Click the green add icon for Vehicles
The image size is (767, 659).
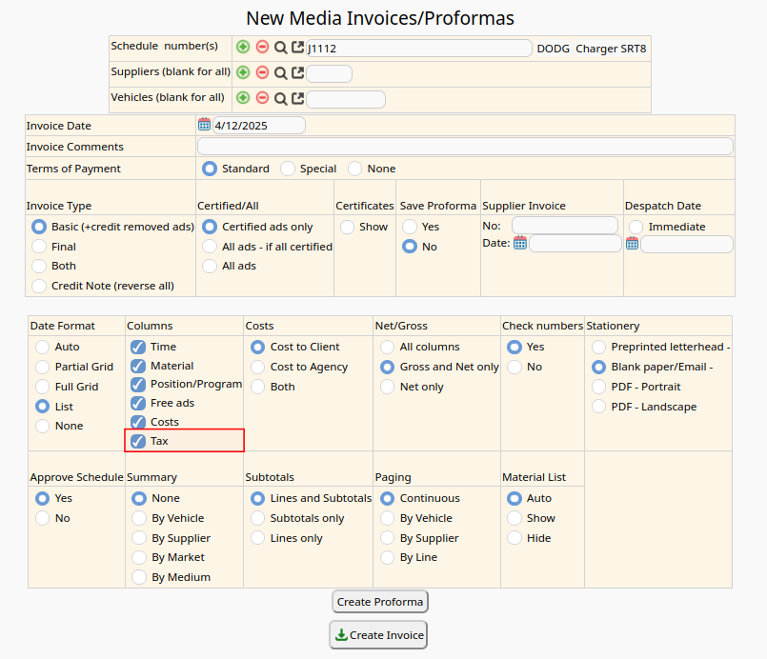click(243, 97)
